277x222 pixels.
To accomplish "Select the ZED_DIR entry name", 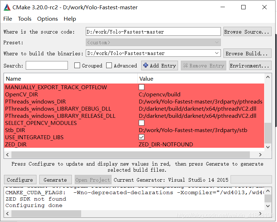I will tap(16, 144).
